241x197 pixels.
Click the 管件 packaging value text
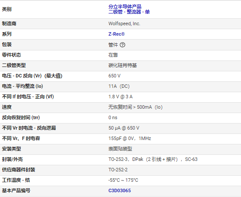(113, 45)
